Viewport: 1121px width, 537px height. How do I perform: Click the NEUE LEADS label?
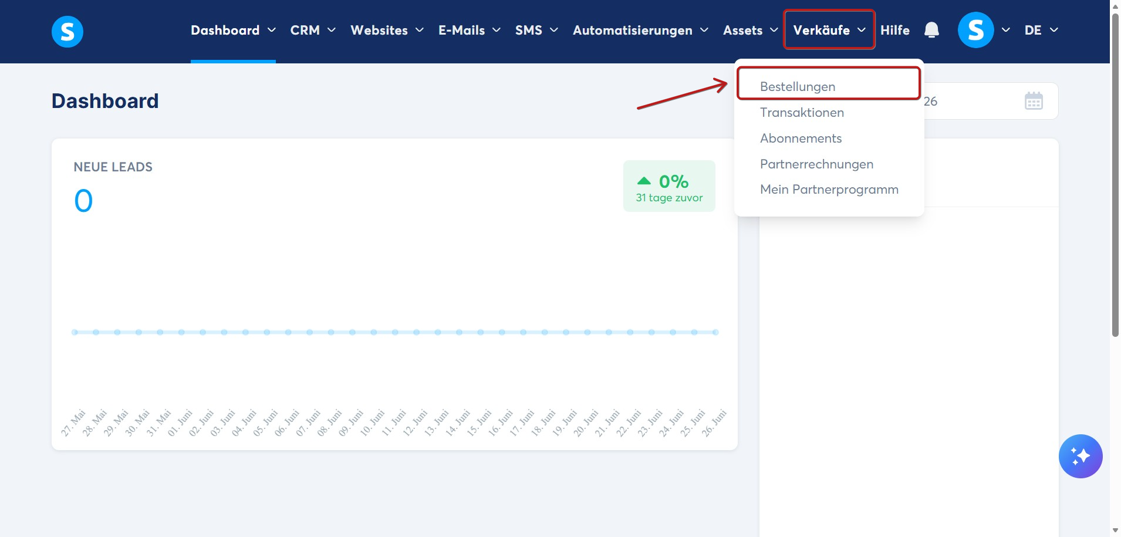tap(113, 167)
